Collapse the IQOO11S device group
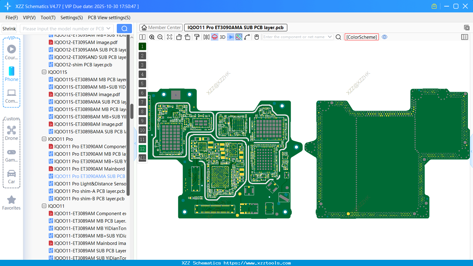This screenshot has height=266, width=473. (x=44, y=72)
